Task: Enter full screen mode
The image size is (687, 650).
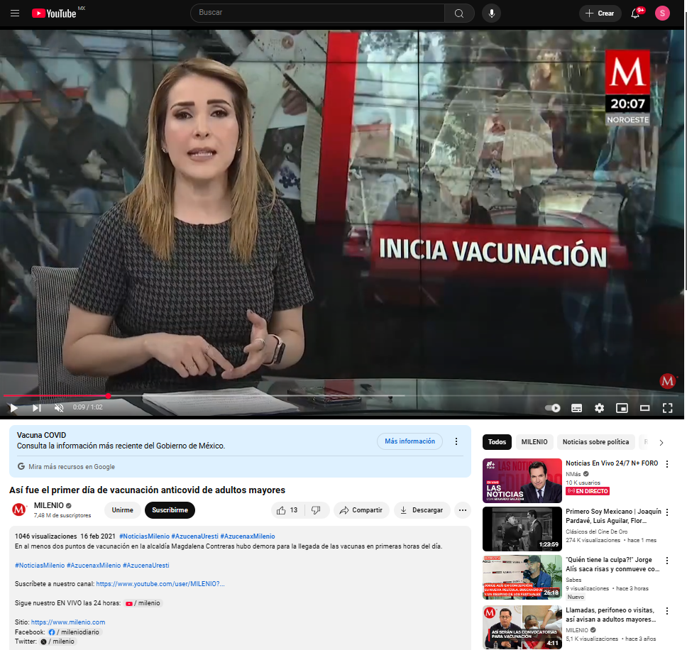Action: [667, 408]
